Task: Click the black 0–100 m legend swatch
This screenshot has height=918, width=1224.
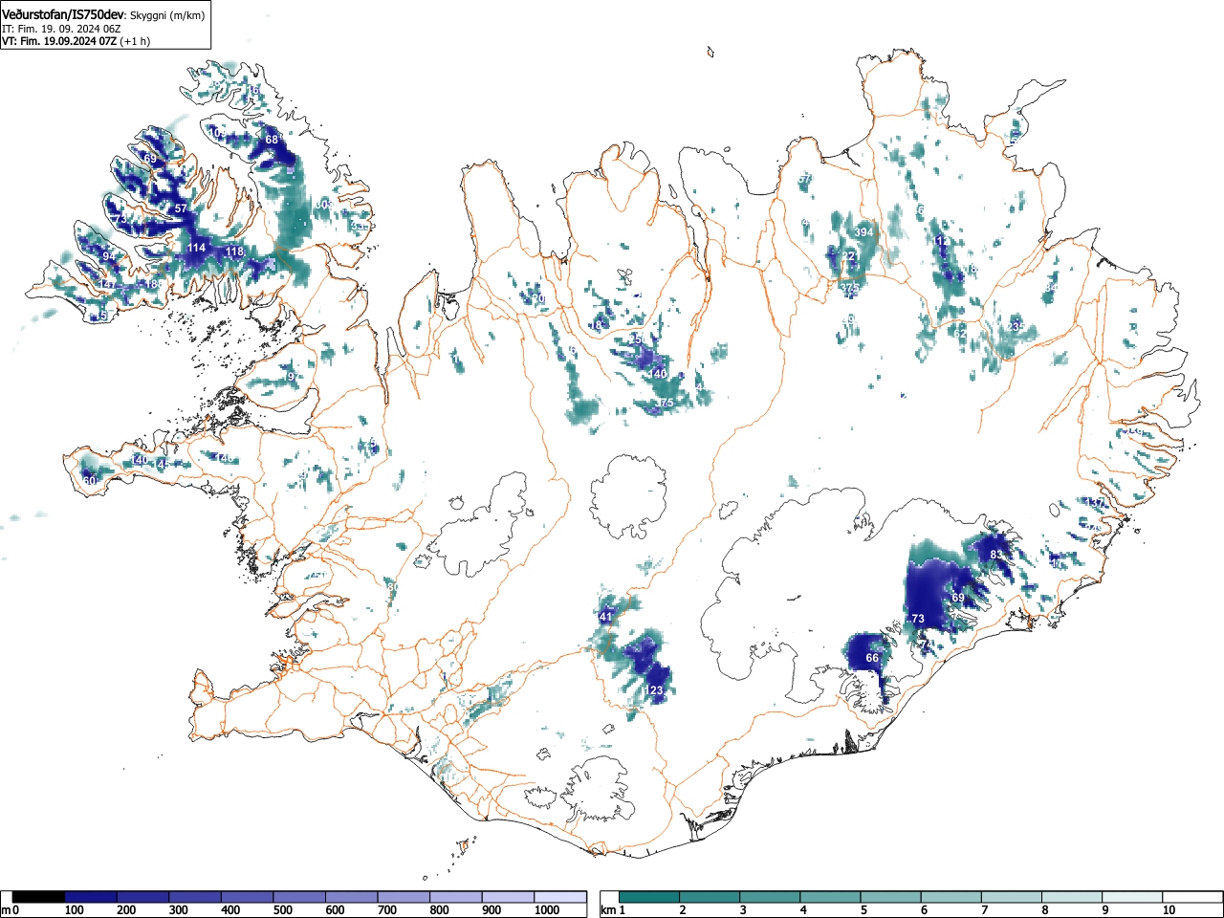Action: tap(38, 897)
